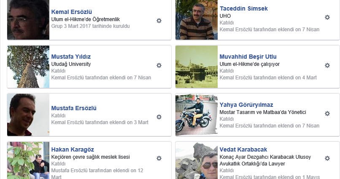Image resolution: width=340 pixels, height=179 pixels.
Task: Open gear options for Yahya Görüryılmaz
Action: pyautogui.click(x=327, y=114)
